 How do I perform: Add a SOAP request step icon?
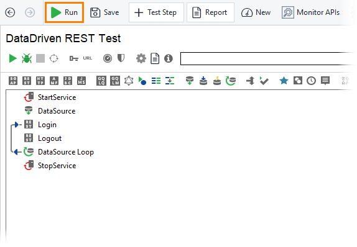pos(13,81)
